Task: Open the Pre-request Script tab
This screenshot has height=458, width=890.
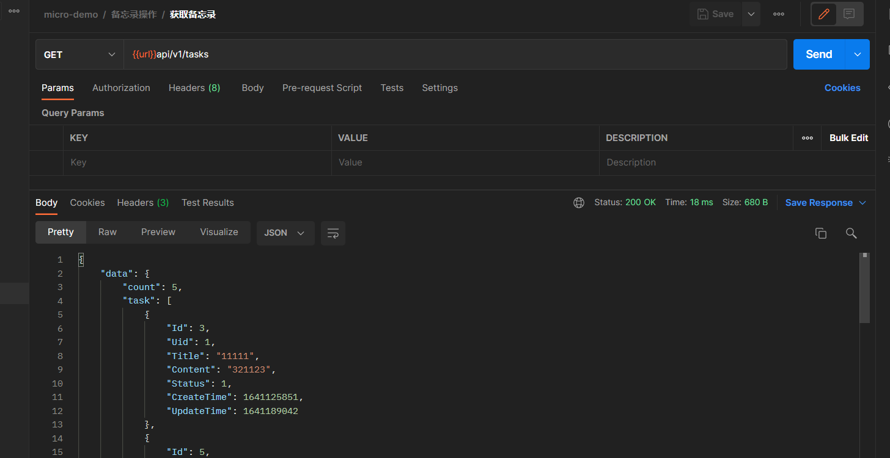Action: (x=322, y=88)
